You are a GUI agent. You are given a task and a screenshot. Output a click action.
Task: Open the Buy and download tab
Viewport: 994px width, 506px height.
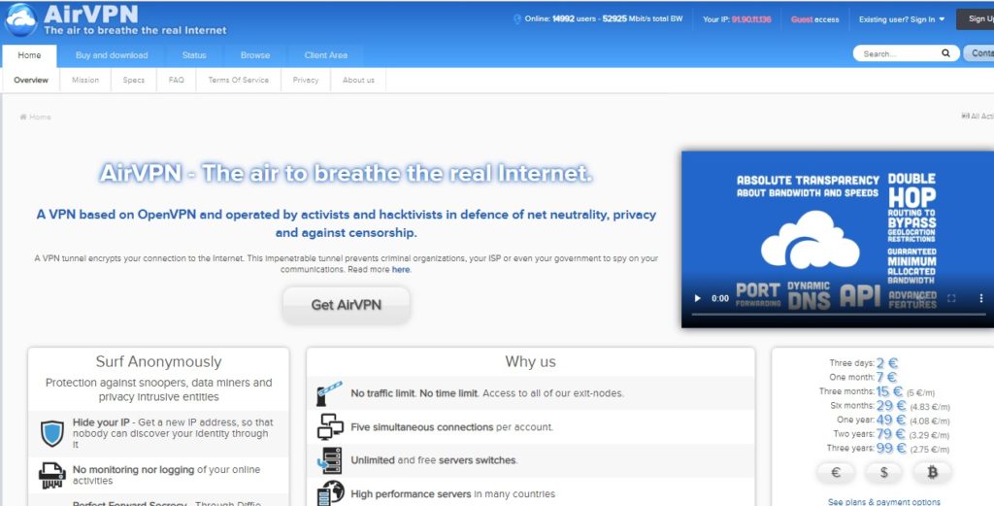(112, 55)
